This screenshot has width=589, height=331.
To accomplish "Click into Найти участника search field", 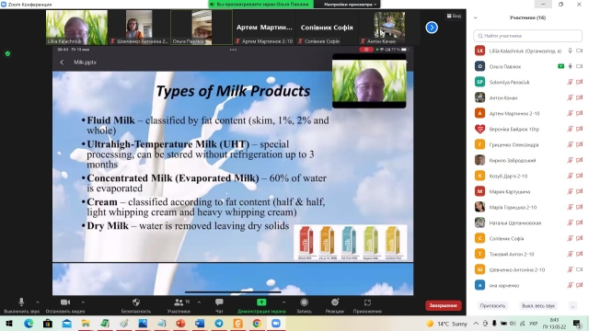I will (527, 36).
